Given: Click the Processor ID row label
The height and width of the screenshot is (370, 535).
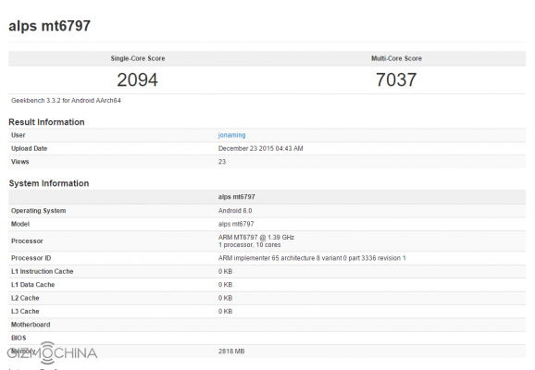Looking at the screenshot, I should pyautogui.click(x=31, y=258).
